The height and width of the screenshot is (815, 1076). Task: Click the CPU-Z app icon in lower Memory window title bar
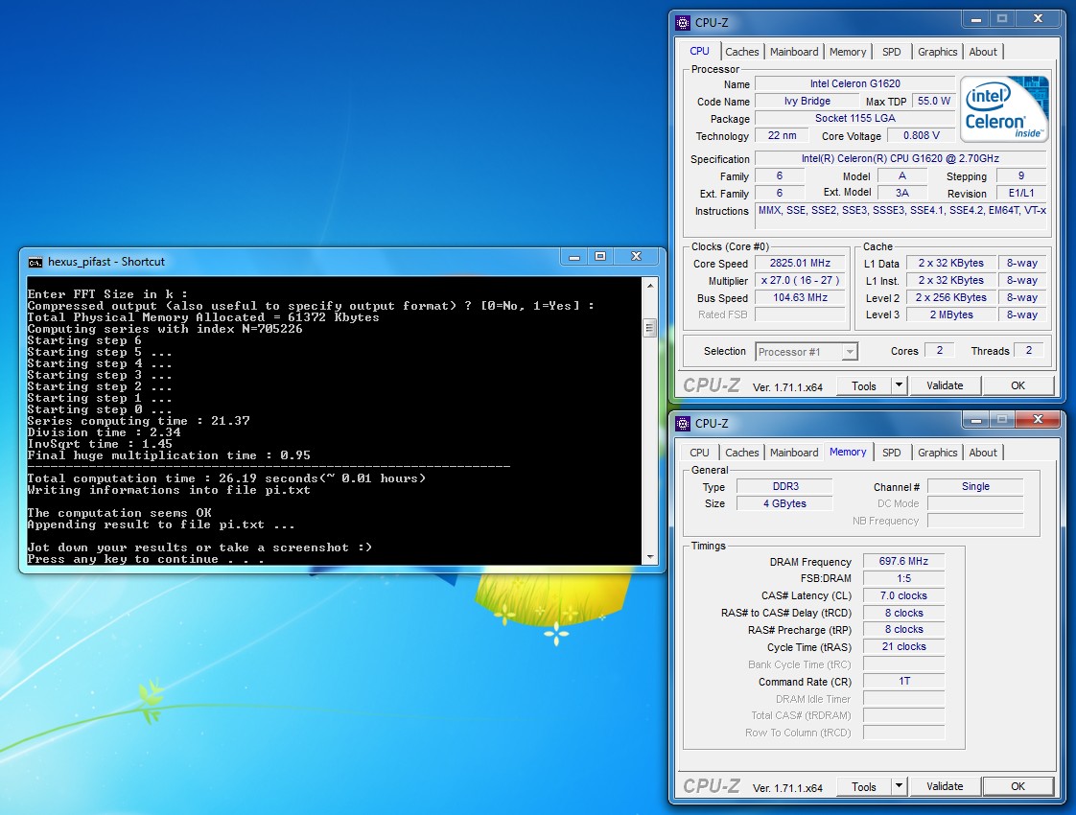[x=683, y=423]
